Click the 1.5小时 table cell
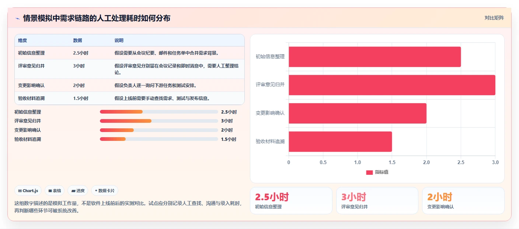The image size is (519, 229). 81,98
